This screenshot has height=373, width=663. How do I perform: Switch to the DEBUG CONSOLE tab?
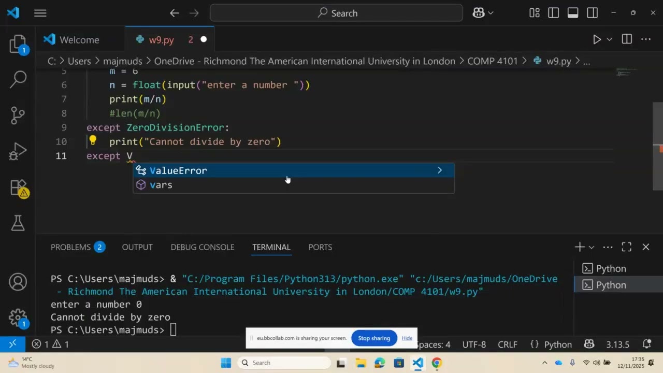tap(203, 247)
